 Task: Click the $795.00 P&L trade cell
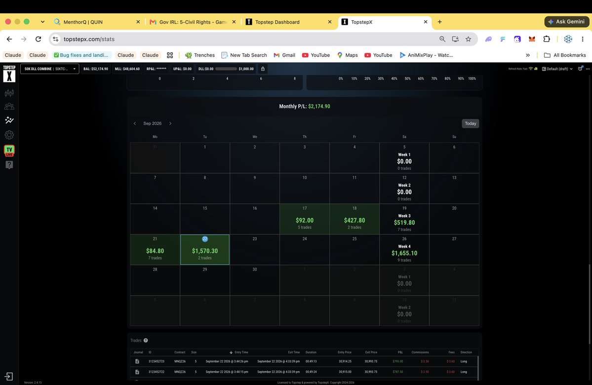click(x=397, y=361)
